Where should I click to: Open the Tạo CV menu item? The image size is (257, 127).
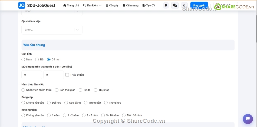tap(149, 5)
